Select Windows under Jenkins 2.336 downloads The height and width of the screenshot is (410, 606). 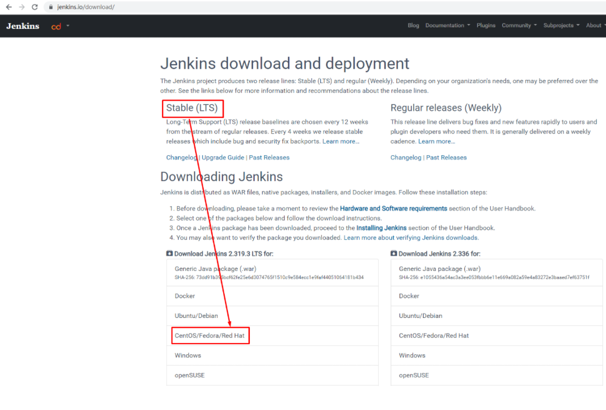click(497, 355)
